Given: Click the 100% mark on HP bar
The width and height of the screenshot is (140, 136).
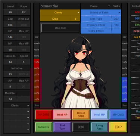Looking at the screenshot, I should click(x=37, y=43).
